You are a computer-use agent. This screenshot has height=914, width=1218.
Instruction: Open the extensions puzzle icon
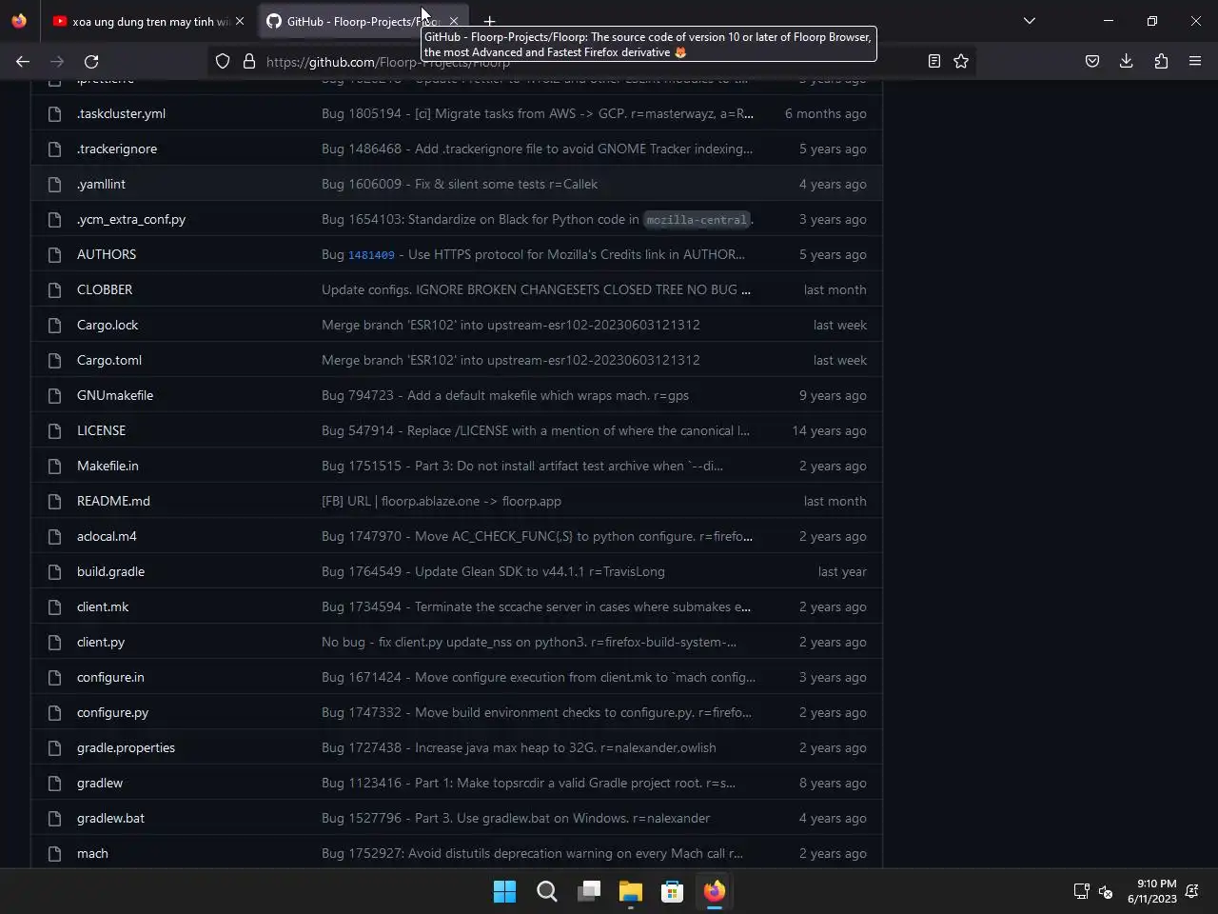1161,61
